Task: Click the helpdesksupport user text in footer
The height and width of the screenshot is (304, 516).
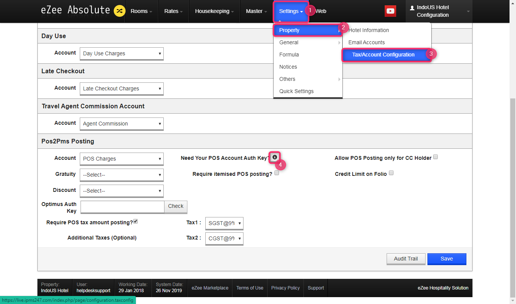Action: (94, 291)
